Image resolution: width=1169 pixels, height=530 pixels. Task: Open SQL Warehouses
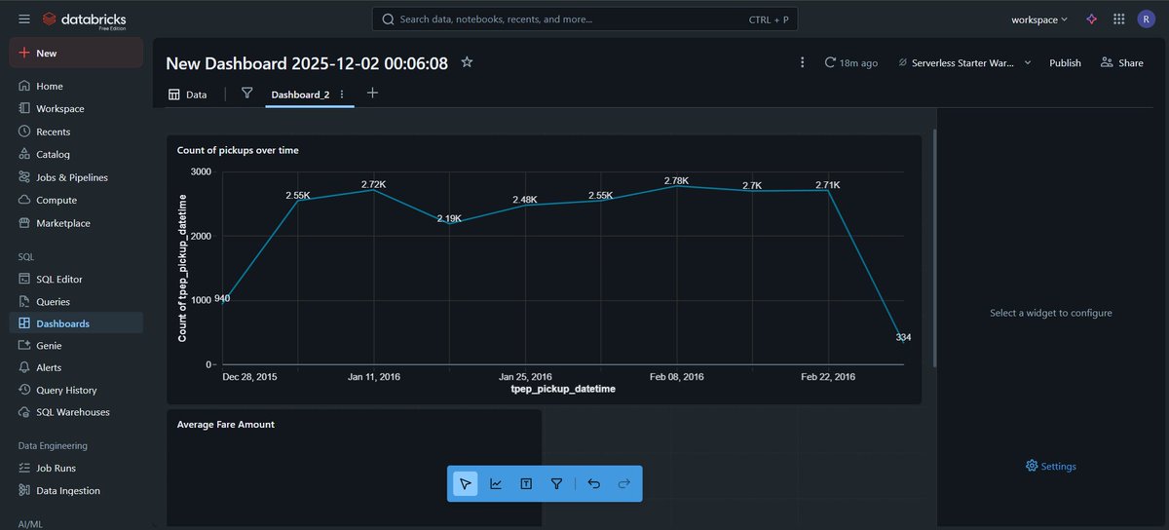point(76,412)
